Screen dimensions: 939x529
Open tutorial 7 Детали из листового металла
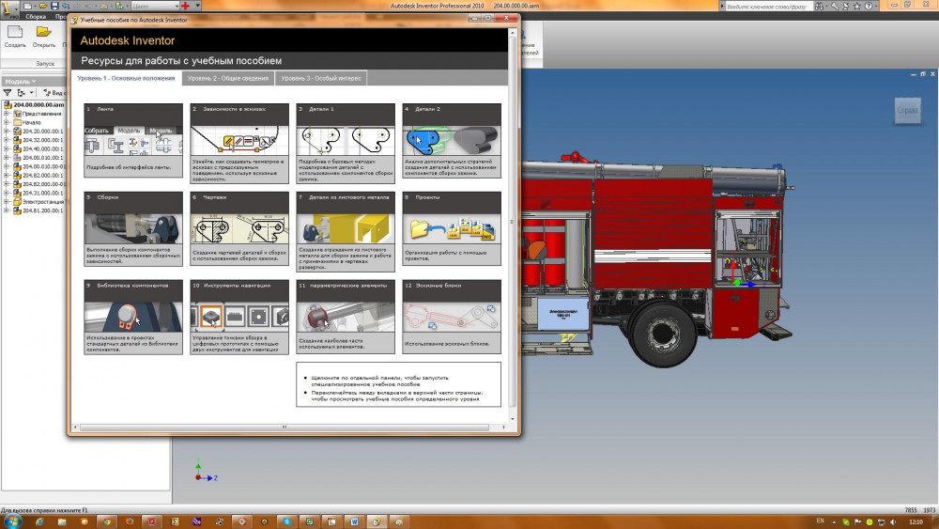pyautogui.click(x=346, y=231)
